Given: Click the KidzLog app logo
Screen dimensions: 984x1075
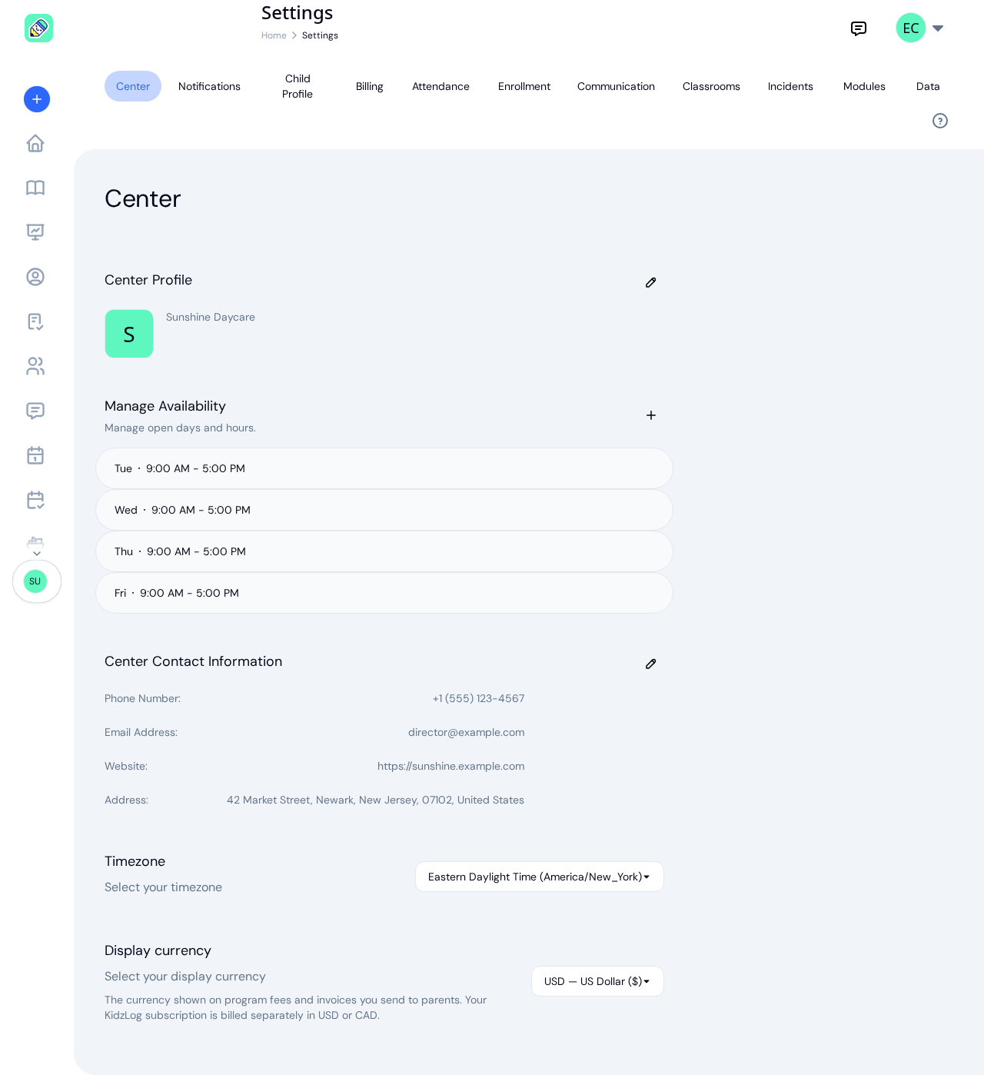Looking at the screenshot, I should click(38, 28).
